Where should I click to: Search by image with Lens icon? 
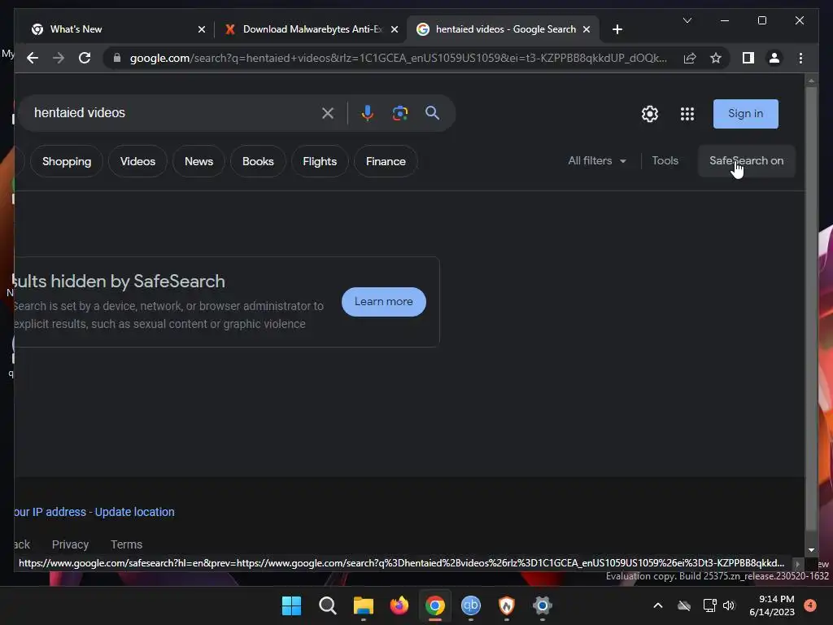pos(400,113)
